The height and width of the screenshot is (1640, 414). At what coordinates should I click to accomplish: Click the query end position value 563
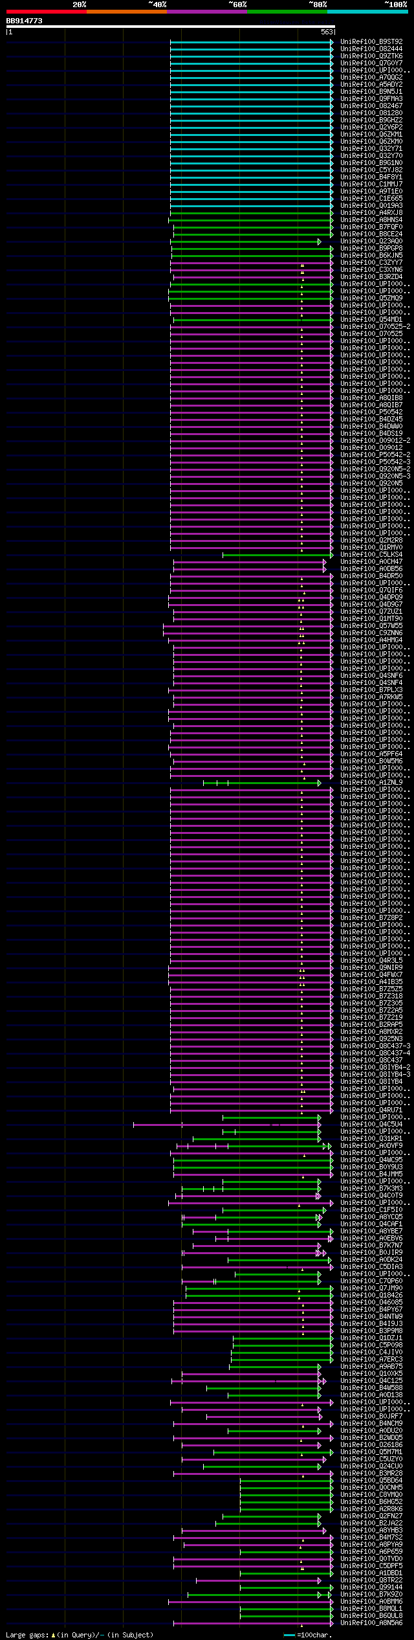click(x=327, y=32)
